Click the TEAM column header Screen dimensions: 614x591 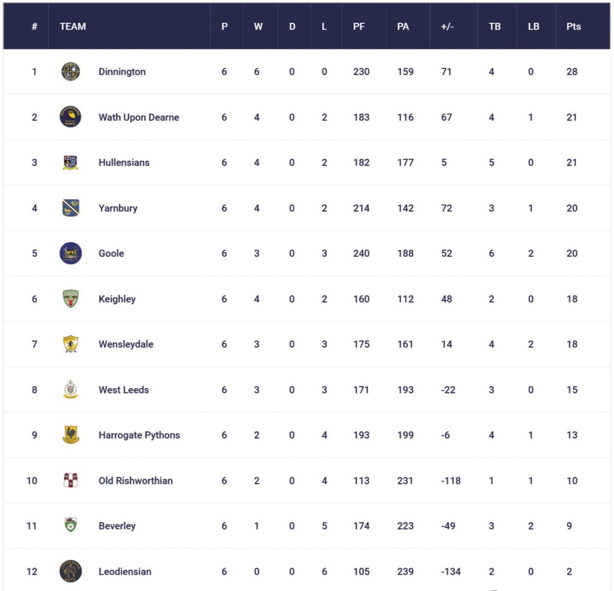click(x=73, y=26)
